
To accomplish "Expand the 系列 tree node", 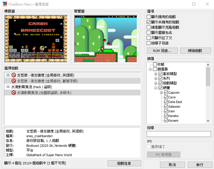I will click(x=156, y=79).
